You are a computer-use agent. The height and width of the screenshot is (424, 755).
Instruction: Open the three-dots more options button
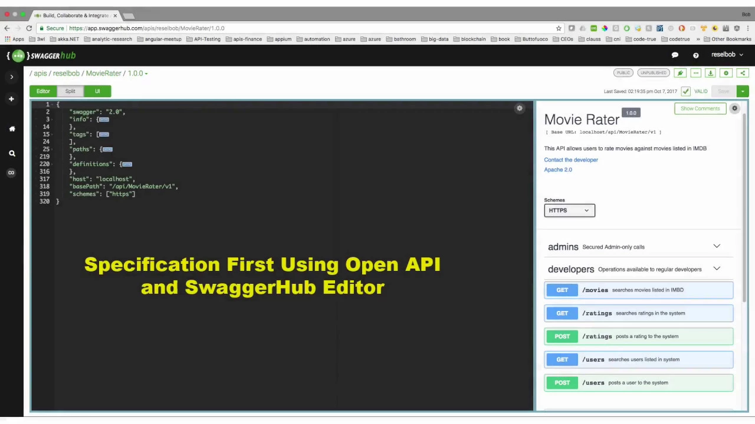click(696, 73)
